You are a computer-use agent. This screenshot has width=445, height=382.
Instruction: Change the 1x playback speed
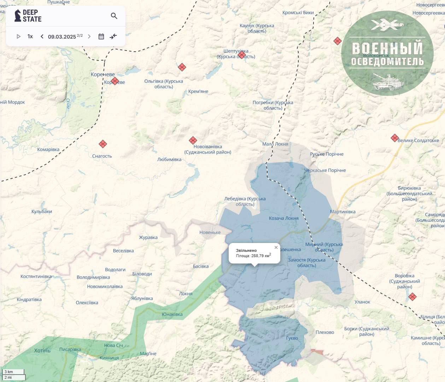pyautogui.click(x=30, y=36)
